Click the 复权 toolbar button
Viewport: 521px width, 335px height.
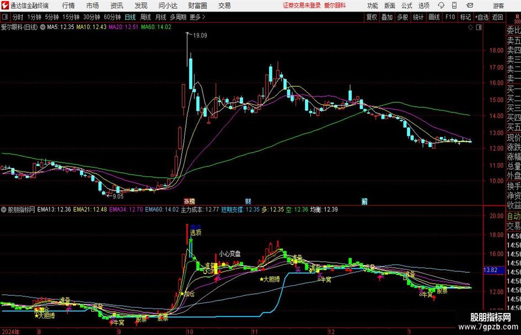tap(372, 17)
